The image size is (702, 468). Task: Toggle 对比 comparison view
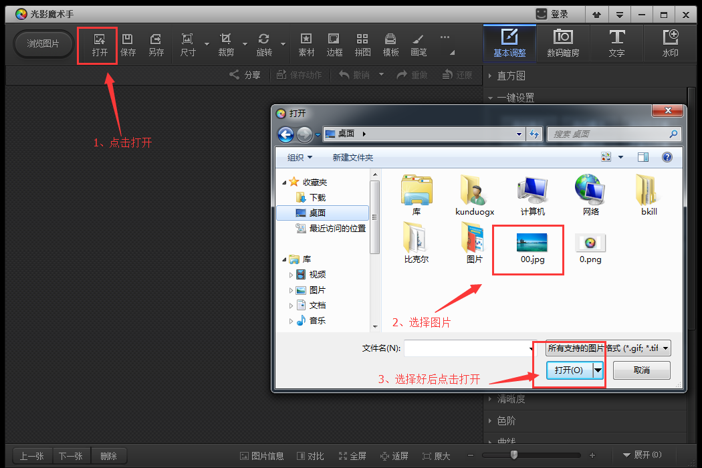(x=310, y=455)
